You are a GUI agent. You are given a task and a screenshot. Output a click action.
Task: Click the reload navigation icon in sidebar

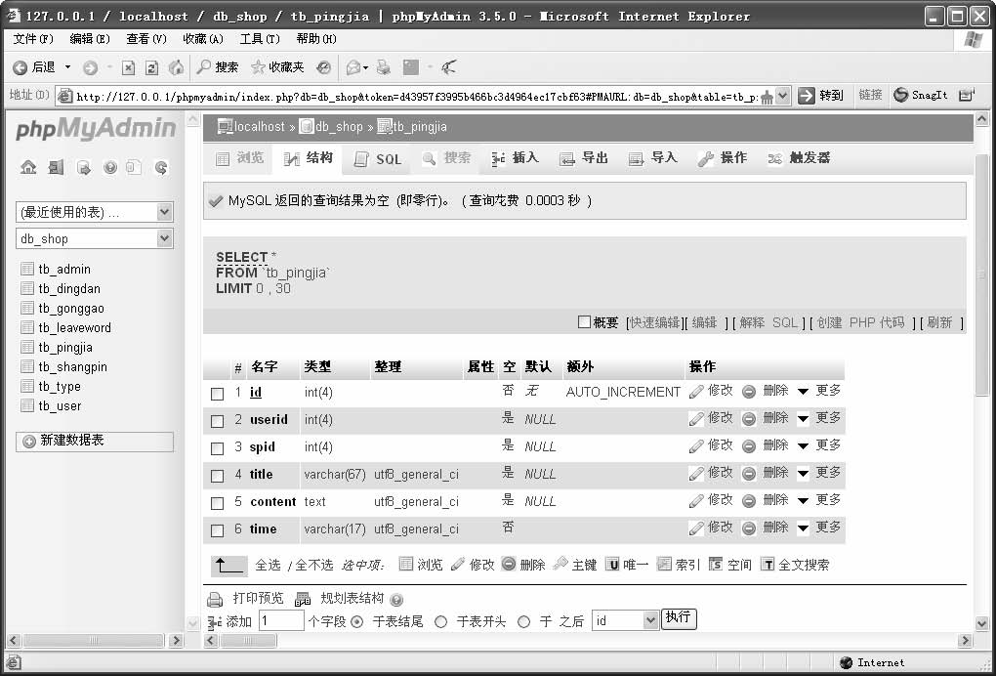(x=161, y=167)
